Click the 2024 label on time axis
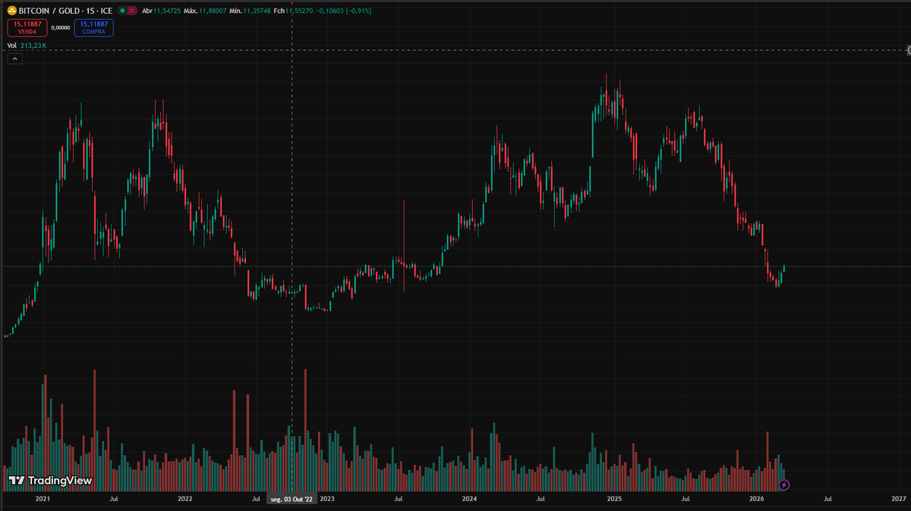The width and height of the screenshot is (911, 511). click(469, 500)
